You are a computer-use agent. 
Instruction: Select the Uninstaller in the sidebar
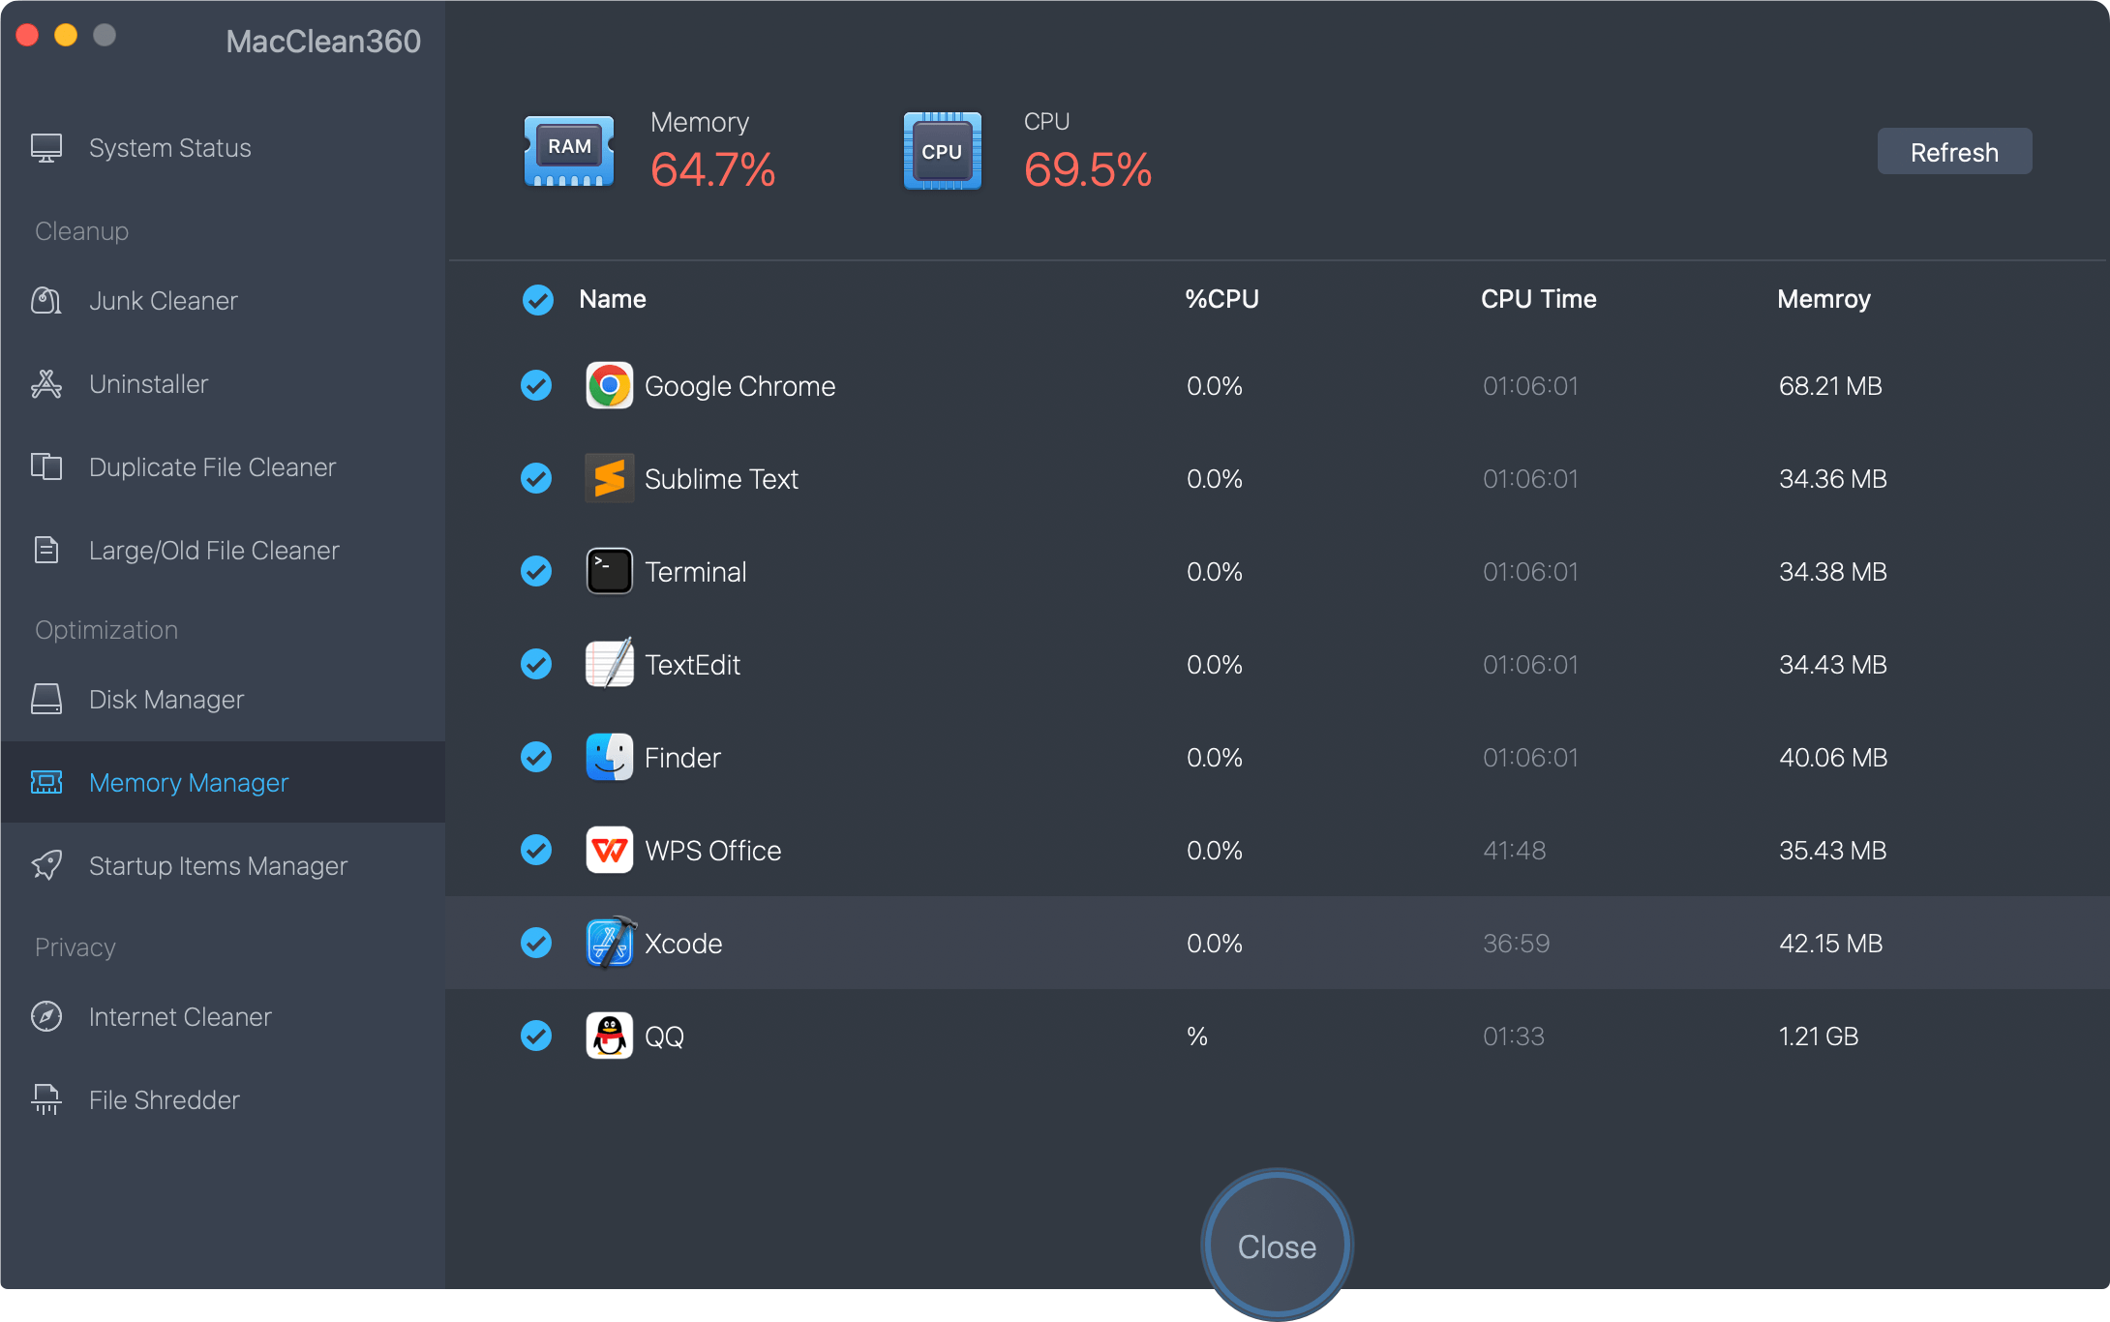tap(148, 383)
